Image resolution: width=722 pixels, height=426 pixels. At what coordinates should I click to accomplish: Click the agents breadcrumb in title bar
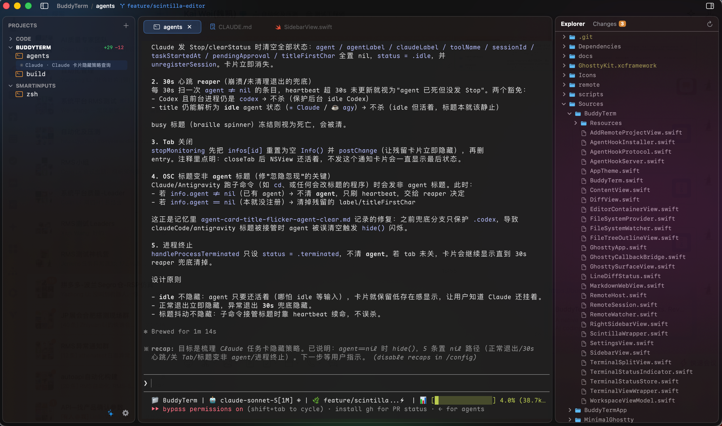click(105, 6)
